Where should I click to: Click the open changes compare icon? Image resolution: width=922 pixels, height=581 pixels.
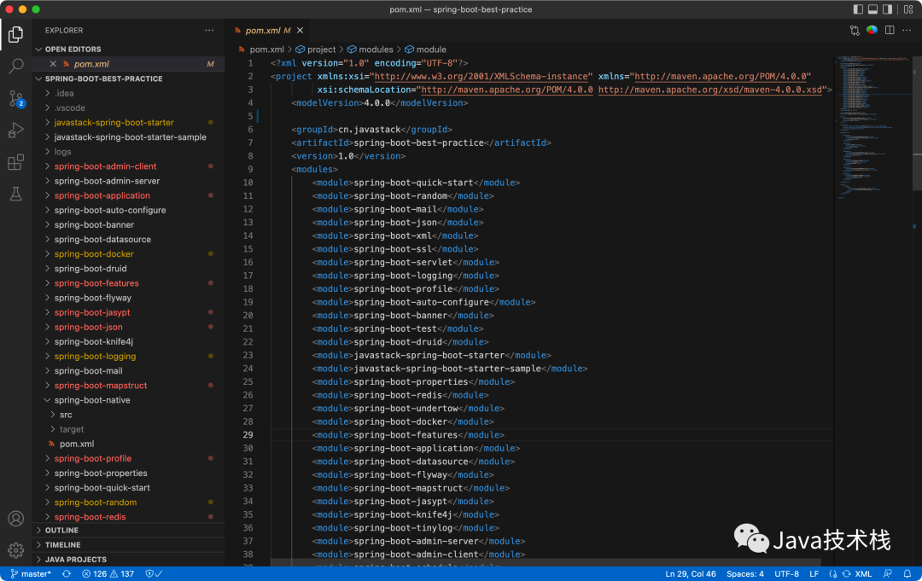click(855, 31)
